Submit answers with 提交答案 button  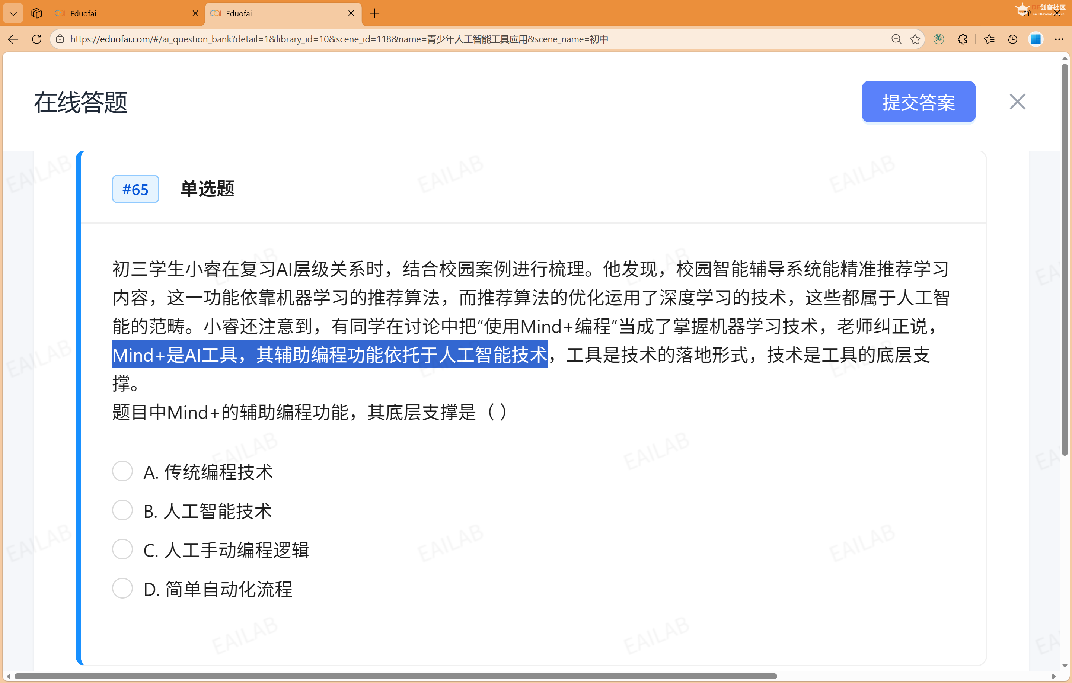coord(918,102)
